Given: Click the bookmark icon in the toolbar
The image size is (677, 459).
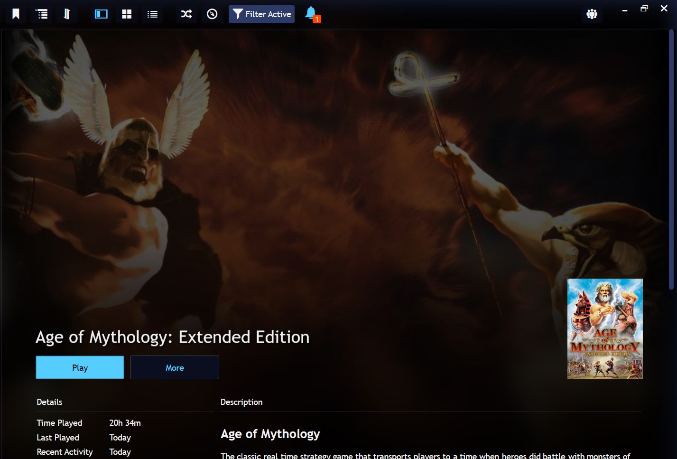Looking at the screenshot, I should (16, 14).
